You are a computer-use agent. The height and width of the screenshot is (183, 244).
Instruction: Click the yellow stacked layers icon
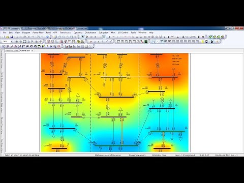pos(79,42)
